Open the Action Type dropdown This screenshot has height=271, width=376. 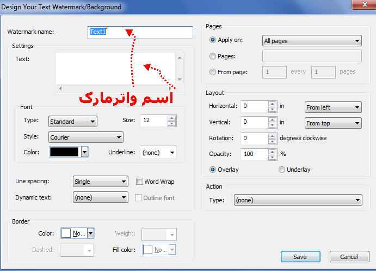[x=298, y=200]
